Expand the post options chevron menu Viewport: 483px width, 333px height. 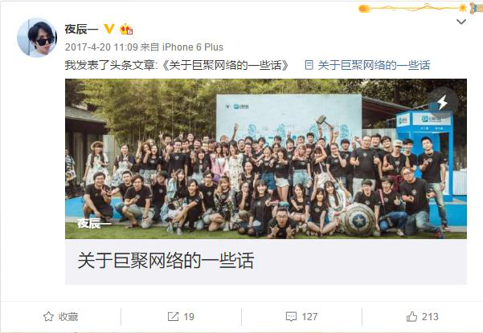point(460,22)
